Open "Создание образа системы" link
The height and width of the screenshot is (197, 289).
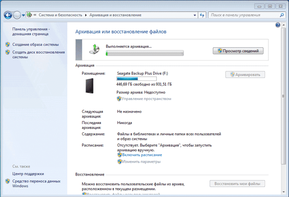point(36,45)
